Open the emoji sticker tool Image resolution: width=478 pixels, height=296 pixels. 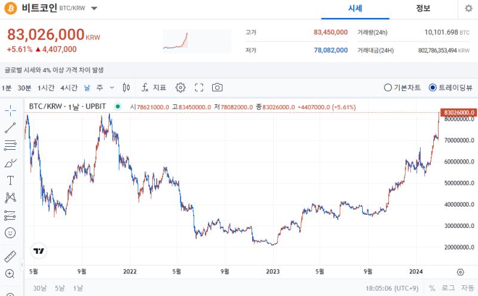[10, 233]
